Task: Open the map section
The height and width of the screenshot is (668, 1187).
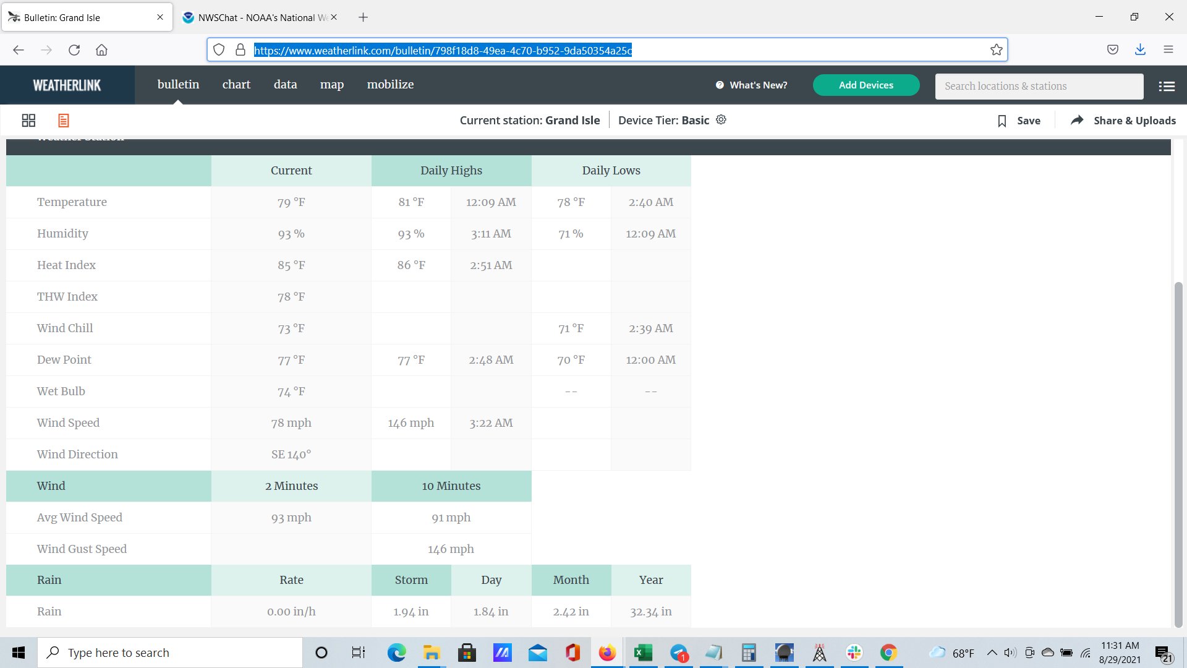Action: coord(332,85)
